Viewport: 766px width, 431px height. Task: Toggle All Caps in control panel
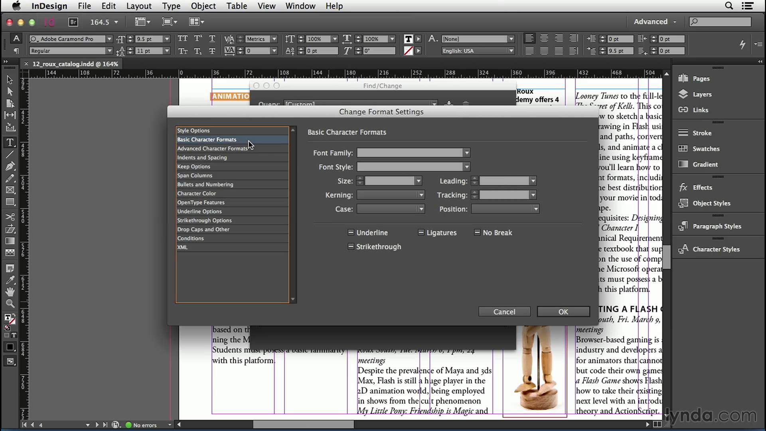183,39
